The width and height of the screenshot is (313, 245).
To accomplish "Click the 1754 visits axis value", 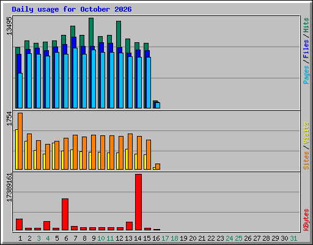I will [9, 118].
